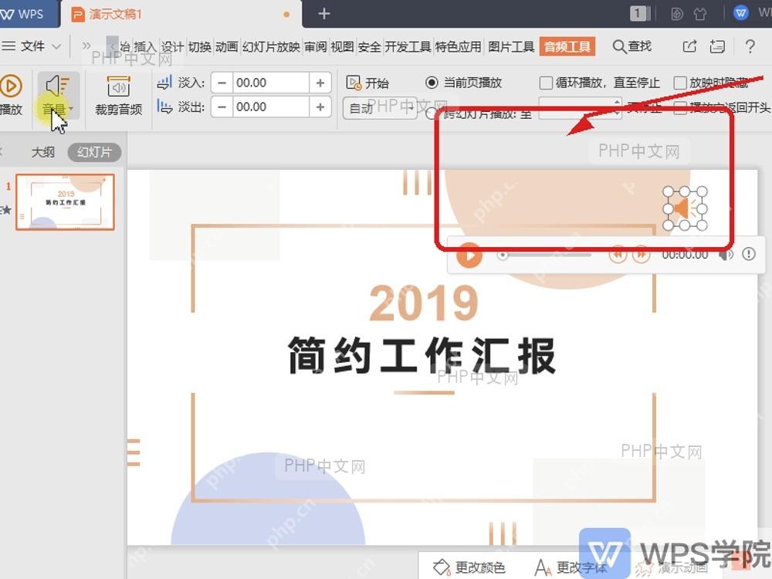Expand the dropdown arrow beside 文件
The image size is (772, 579).
coord(56,47)
